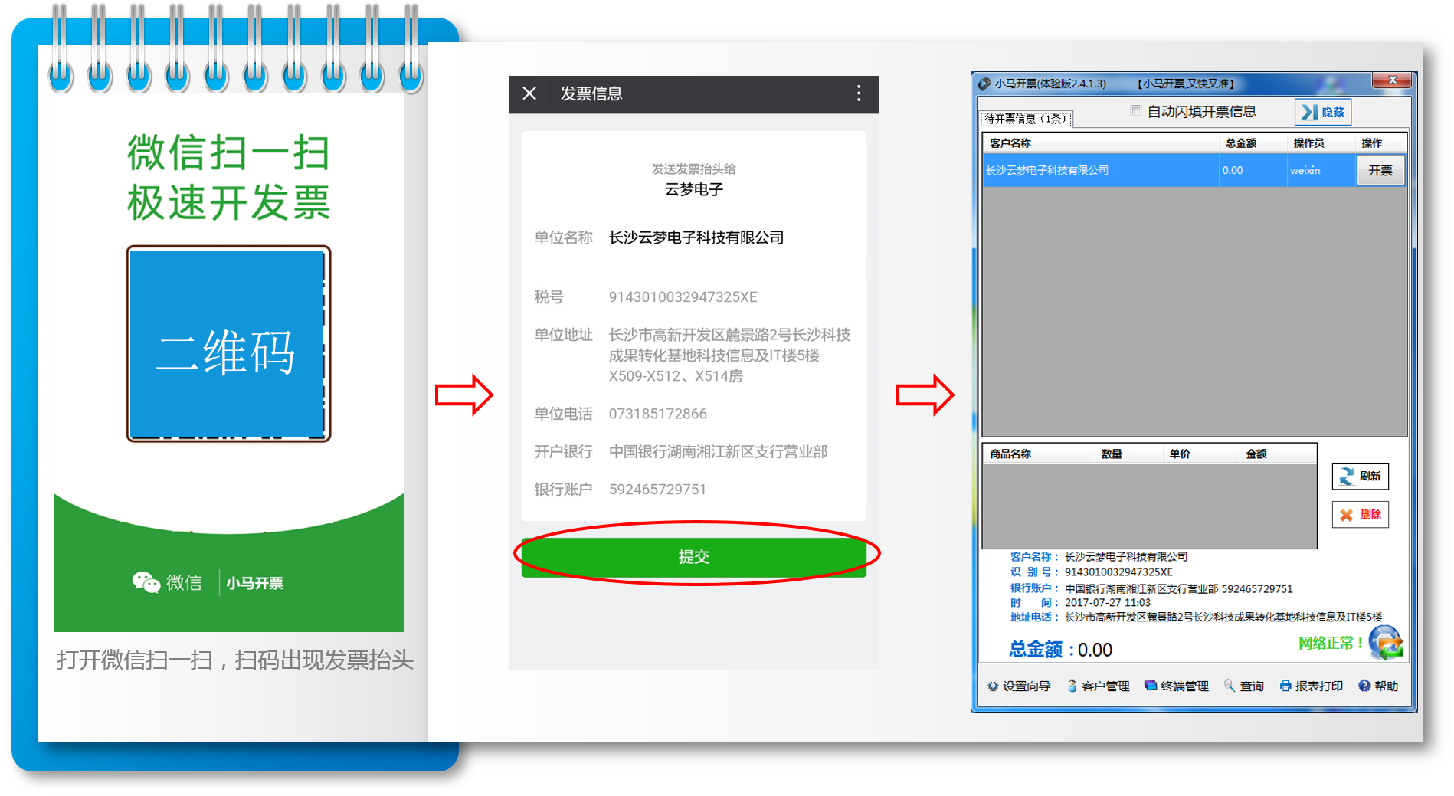
Task: Click the 2017-07-27 11:03 time value
Action: click(x=1108, y=603)
